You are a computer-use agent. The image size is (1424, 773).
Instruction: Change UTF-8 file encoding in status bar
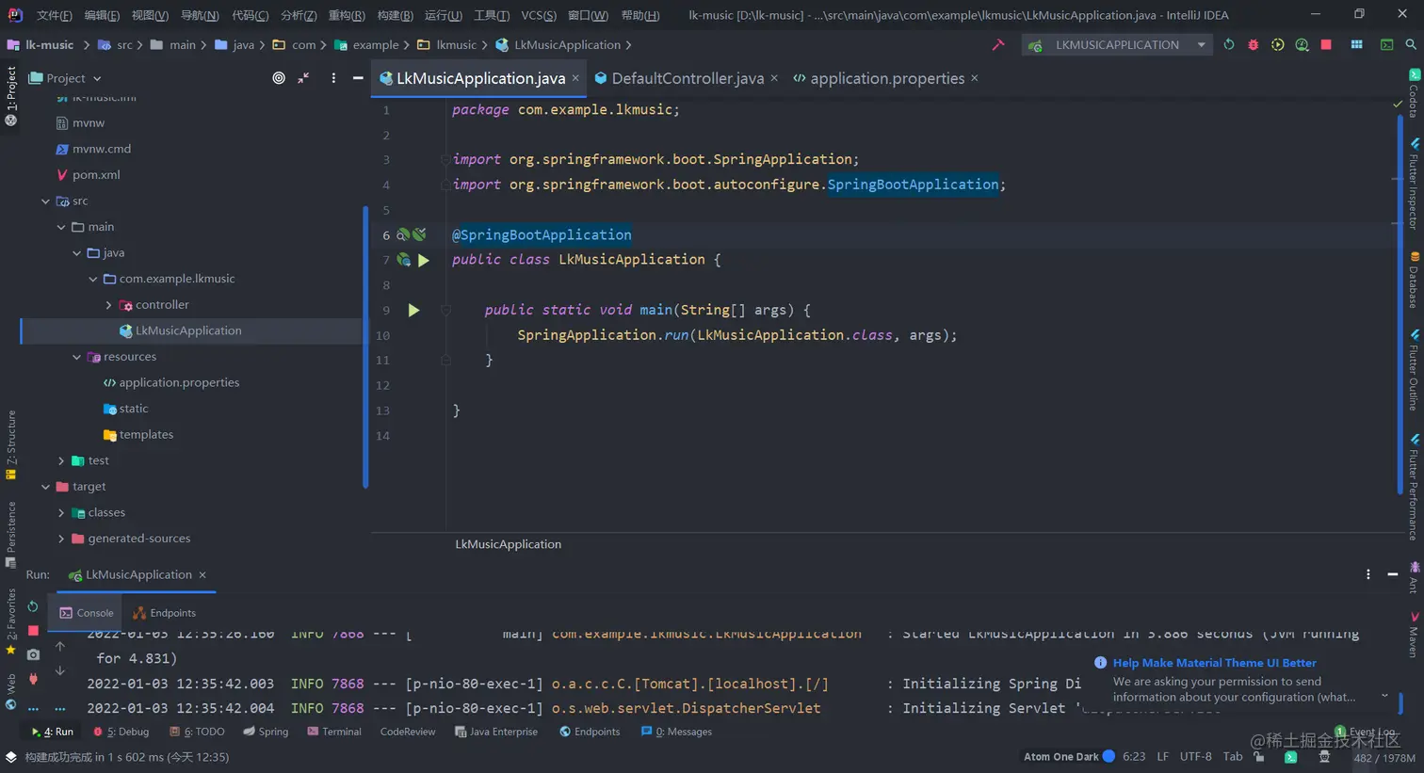click(x=1195, y=756)
